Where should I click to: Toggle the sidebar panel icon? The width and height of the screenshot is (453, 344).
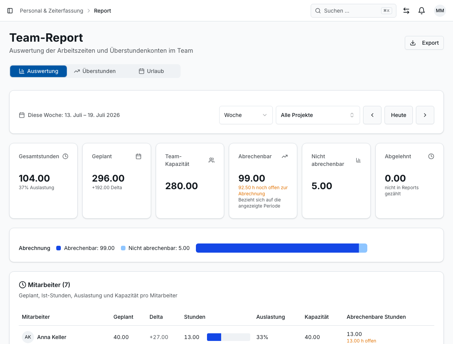[x=10, y=11]
